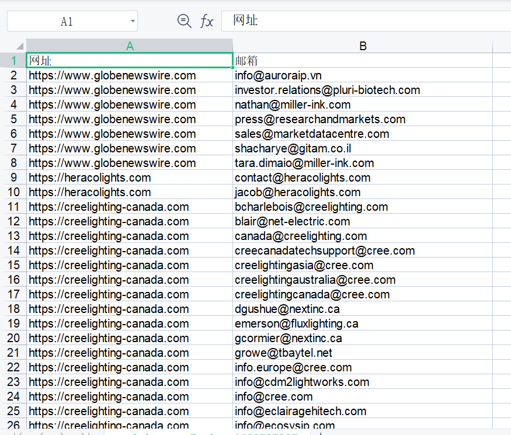The width and height of the screenshot is (511, 435).
Task: Click cell canada@creelighting.com
Action: click(363, 236)
